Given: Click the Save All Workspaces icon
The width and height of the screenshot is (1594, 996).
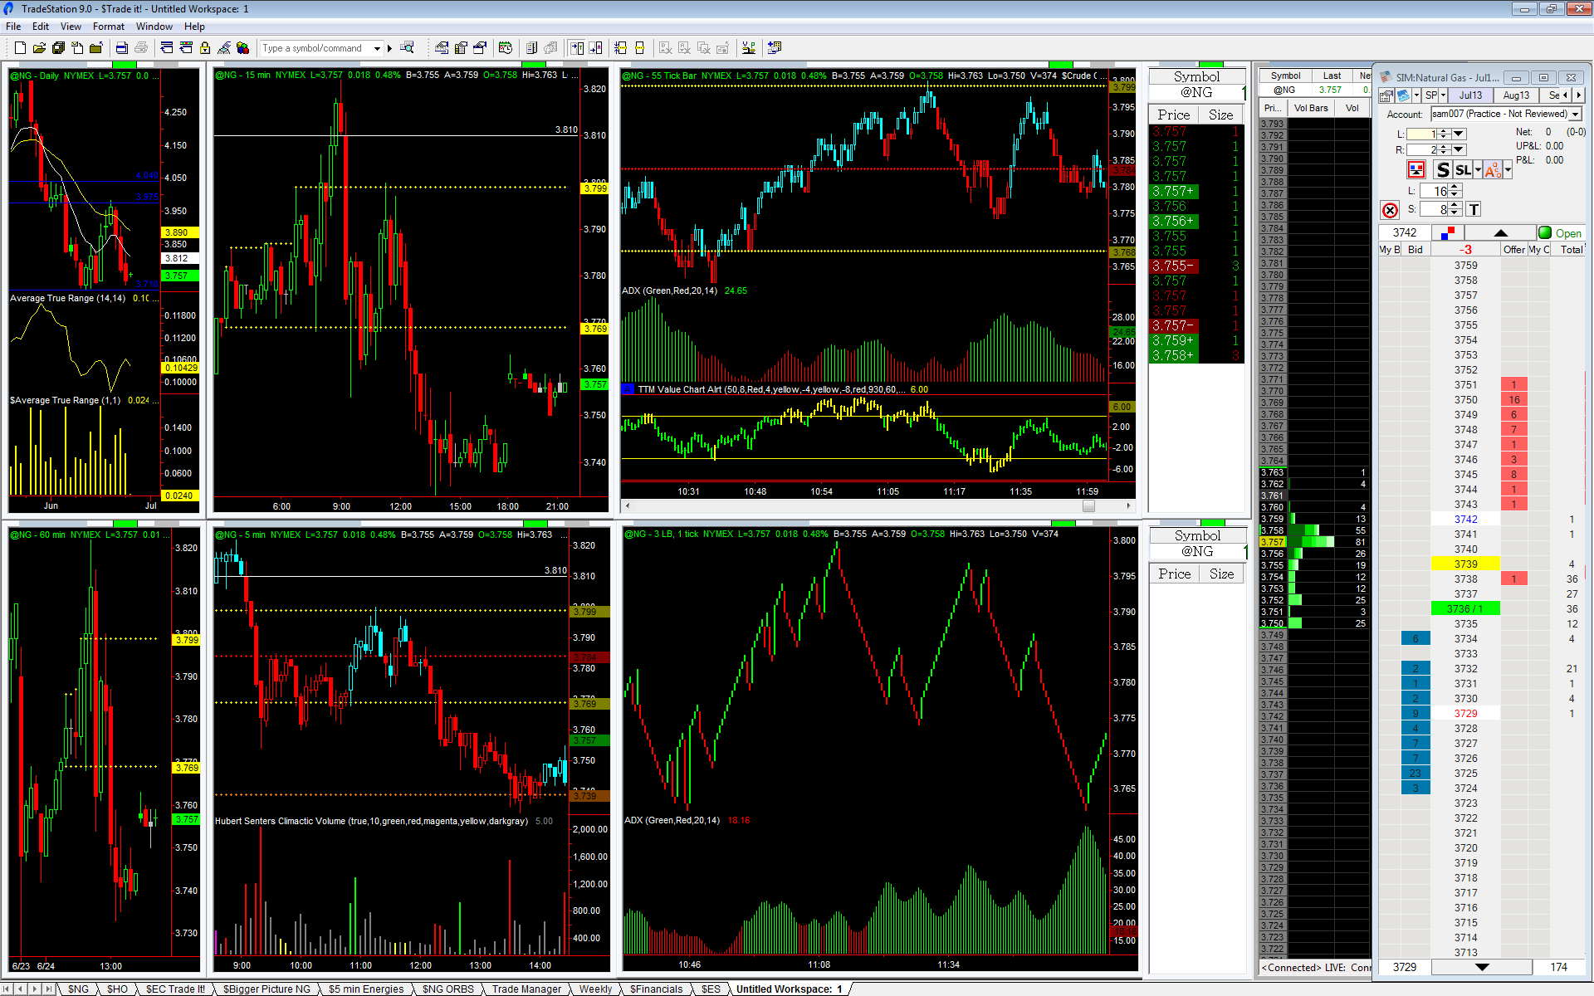Looking at the screenshot, I should point(58,48).
